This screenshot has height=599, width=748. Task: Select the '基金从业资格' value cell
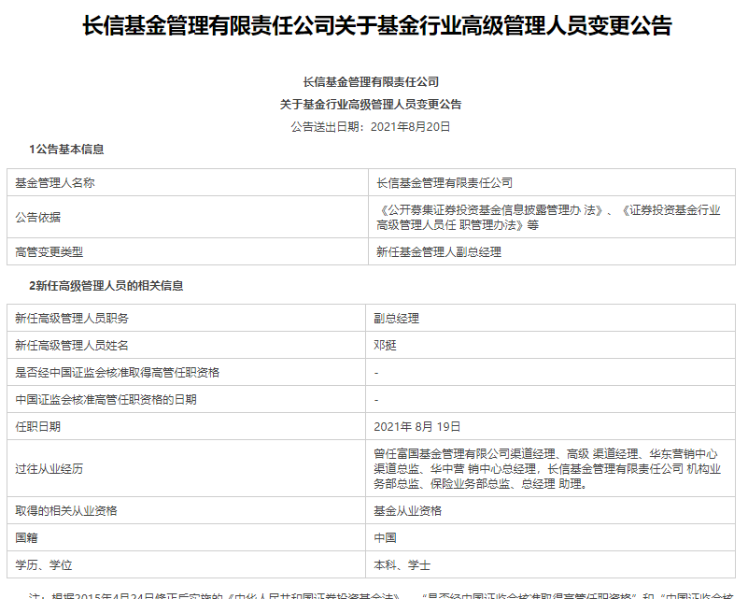point(551,510)
